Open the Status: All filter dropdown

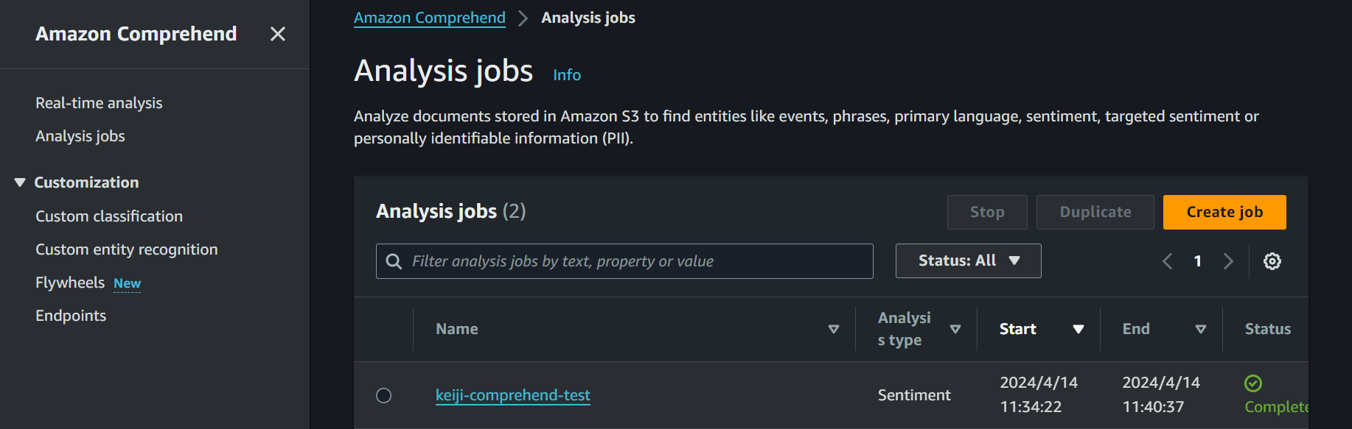(968, 261)
